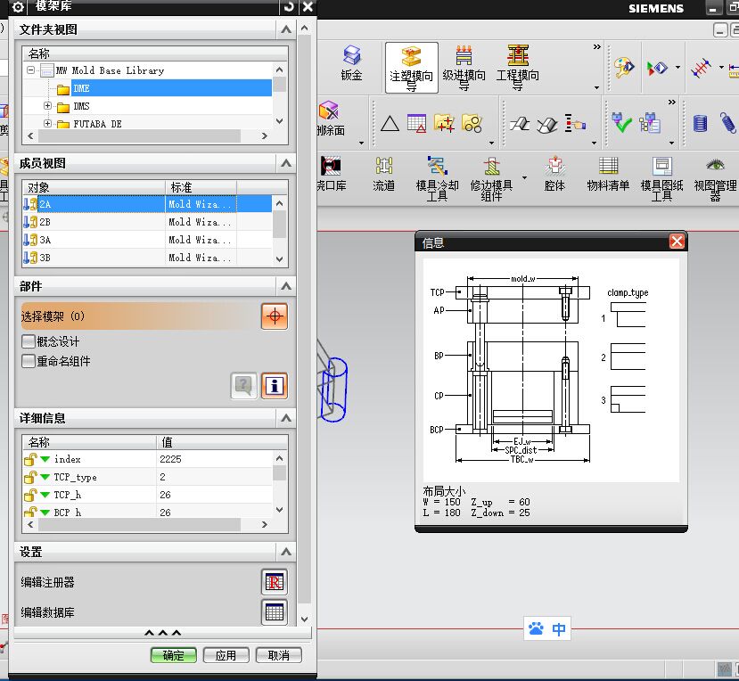Viewport: 739px width, 681px height.
Task: Click the blue cylinder stack icon
Action: point(700,124)
